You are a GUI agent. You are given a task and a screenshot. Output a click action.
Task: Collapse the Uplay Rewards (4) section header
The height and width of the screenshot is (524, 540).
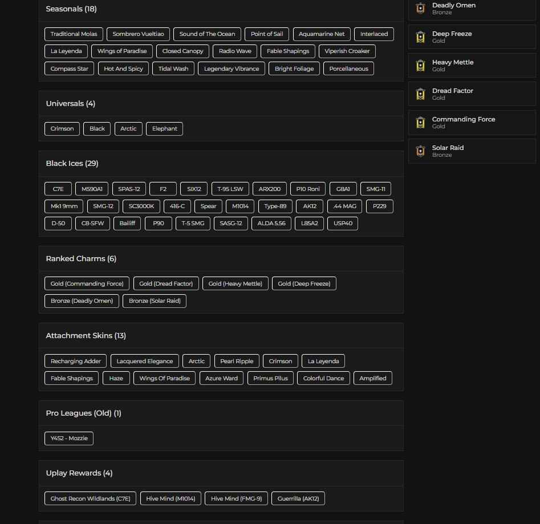tap(79, 473)
